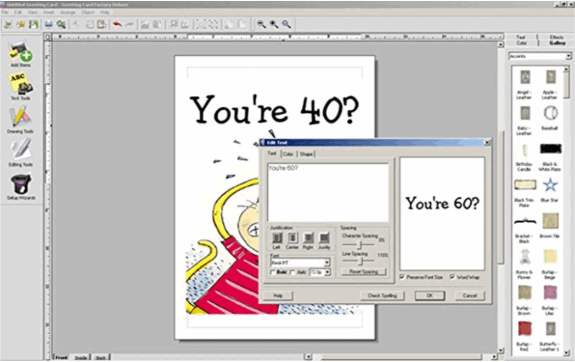Click the Zoom In magnifier icon
This screenshot has width=575, height=362.
pos(274,24)
